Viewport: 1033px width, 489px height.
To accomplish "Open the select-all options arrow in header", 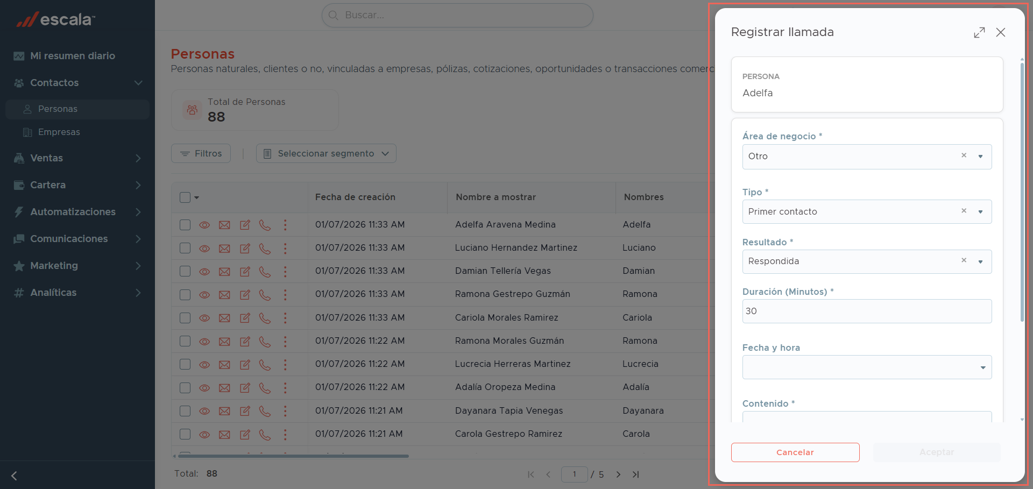I will coord(197,197).
